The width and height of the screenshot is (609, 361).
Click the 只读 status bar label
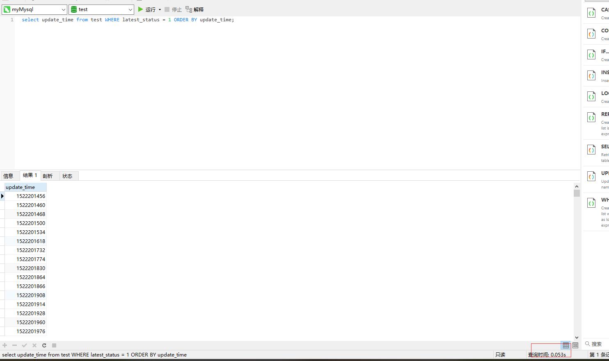pyautogui.click(x=500, y=355)
